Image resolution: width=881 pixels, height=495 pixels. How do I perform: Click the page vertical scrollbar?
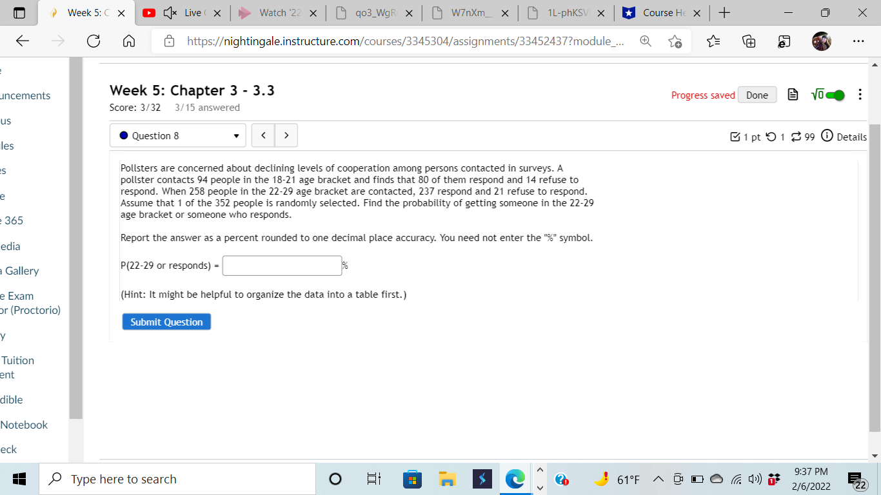click(875, 277)
